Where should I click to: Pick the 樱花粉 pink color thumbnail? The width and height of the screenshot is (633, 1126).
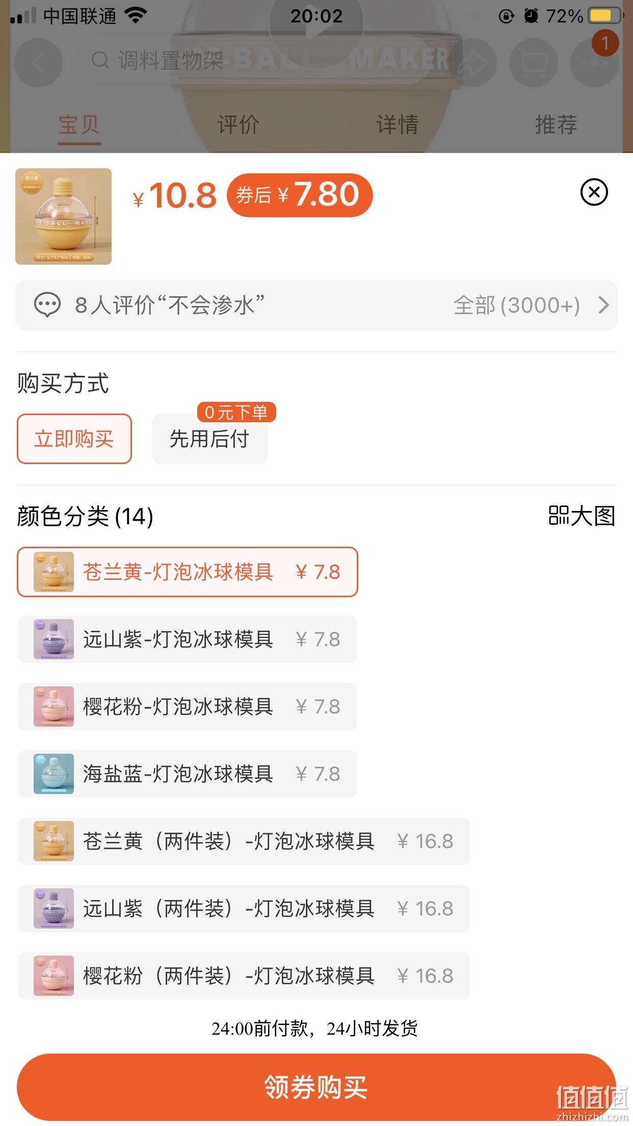click(x=54, y=706)
